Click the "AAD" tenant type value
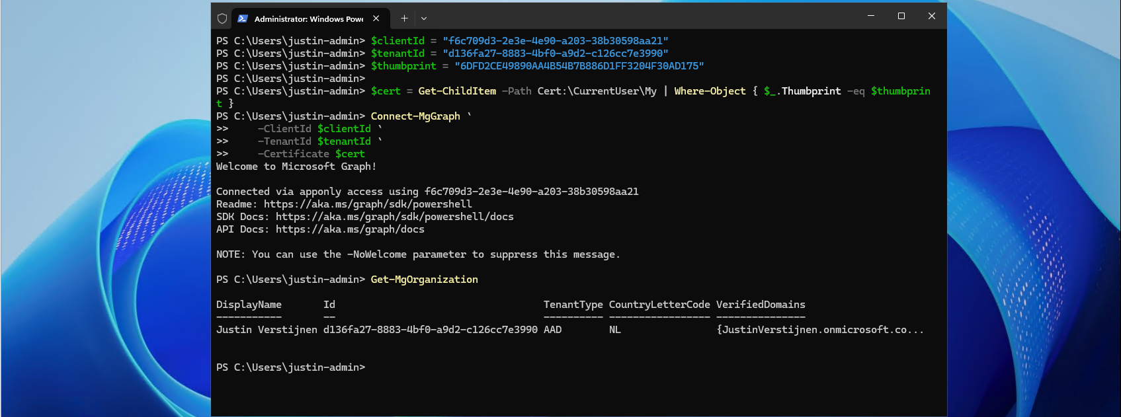This screenshot has width=1121, height=417. [553, 330]
